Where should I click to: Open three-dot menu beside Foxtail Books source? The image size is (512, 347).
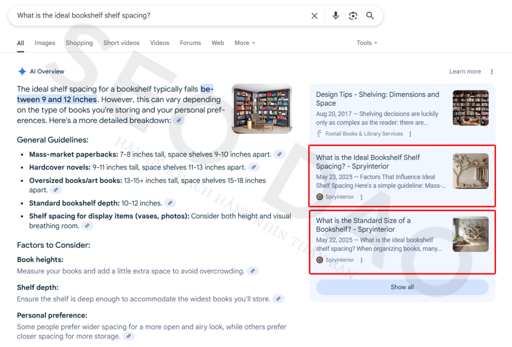click(x=410, y=134)
